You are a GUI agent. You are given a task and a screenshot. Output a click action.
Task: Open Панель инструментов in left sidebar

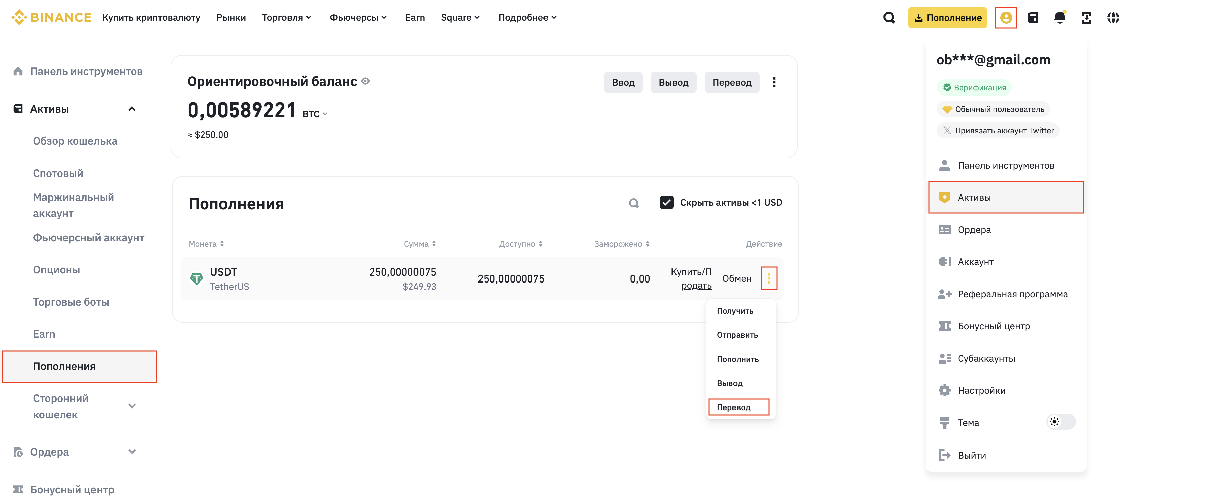coord(78,71)
